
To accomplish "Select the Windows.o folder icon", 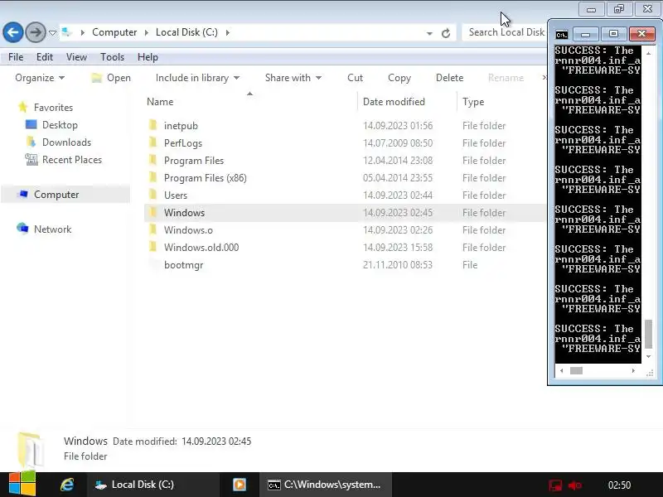I will coord(153,229).
